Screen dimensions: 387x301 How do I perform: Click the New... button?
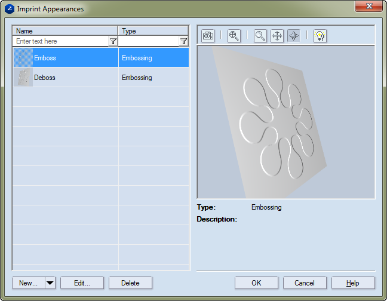coord(29,282)
